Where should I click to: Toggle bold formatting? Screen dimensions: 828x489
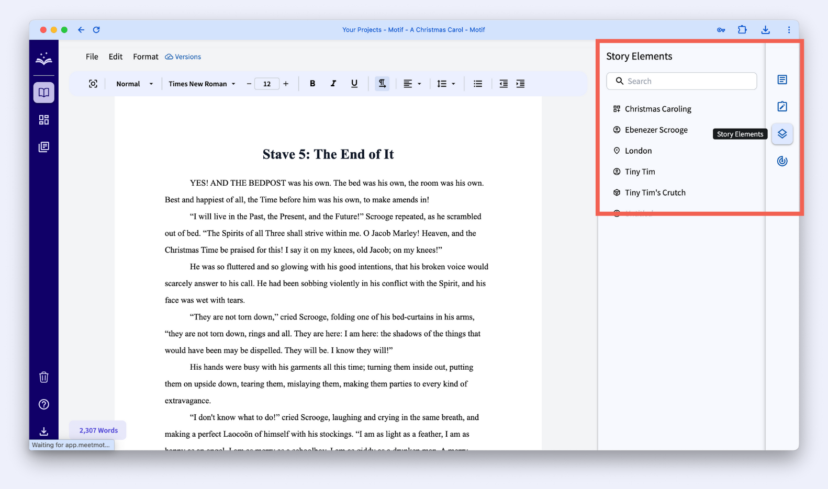pos(312,84)
